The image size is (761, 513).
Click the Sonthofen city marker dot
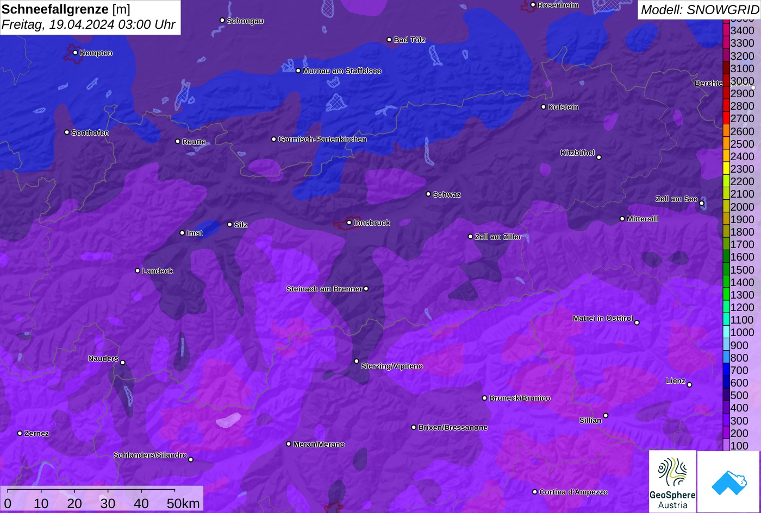click(67, 132)
